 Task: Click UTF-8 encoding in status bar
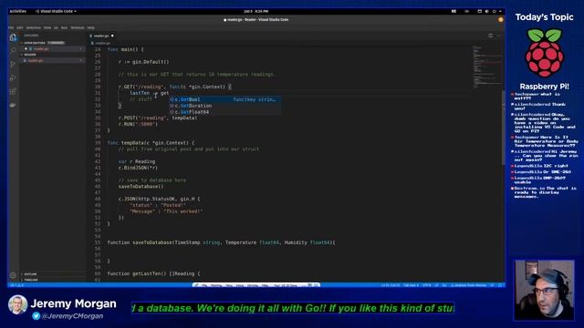coord(427,285)
